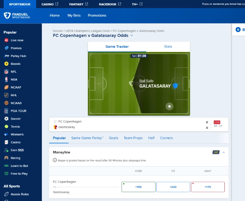
Task: Click the Casino external link icon
Action: point(57,4)
